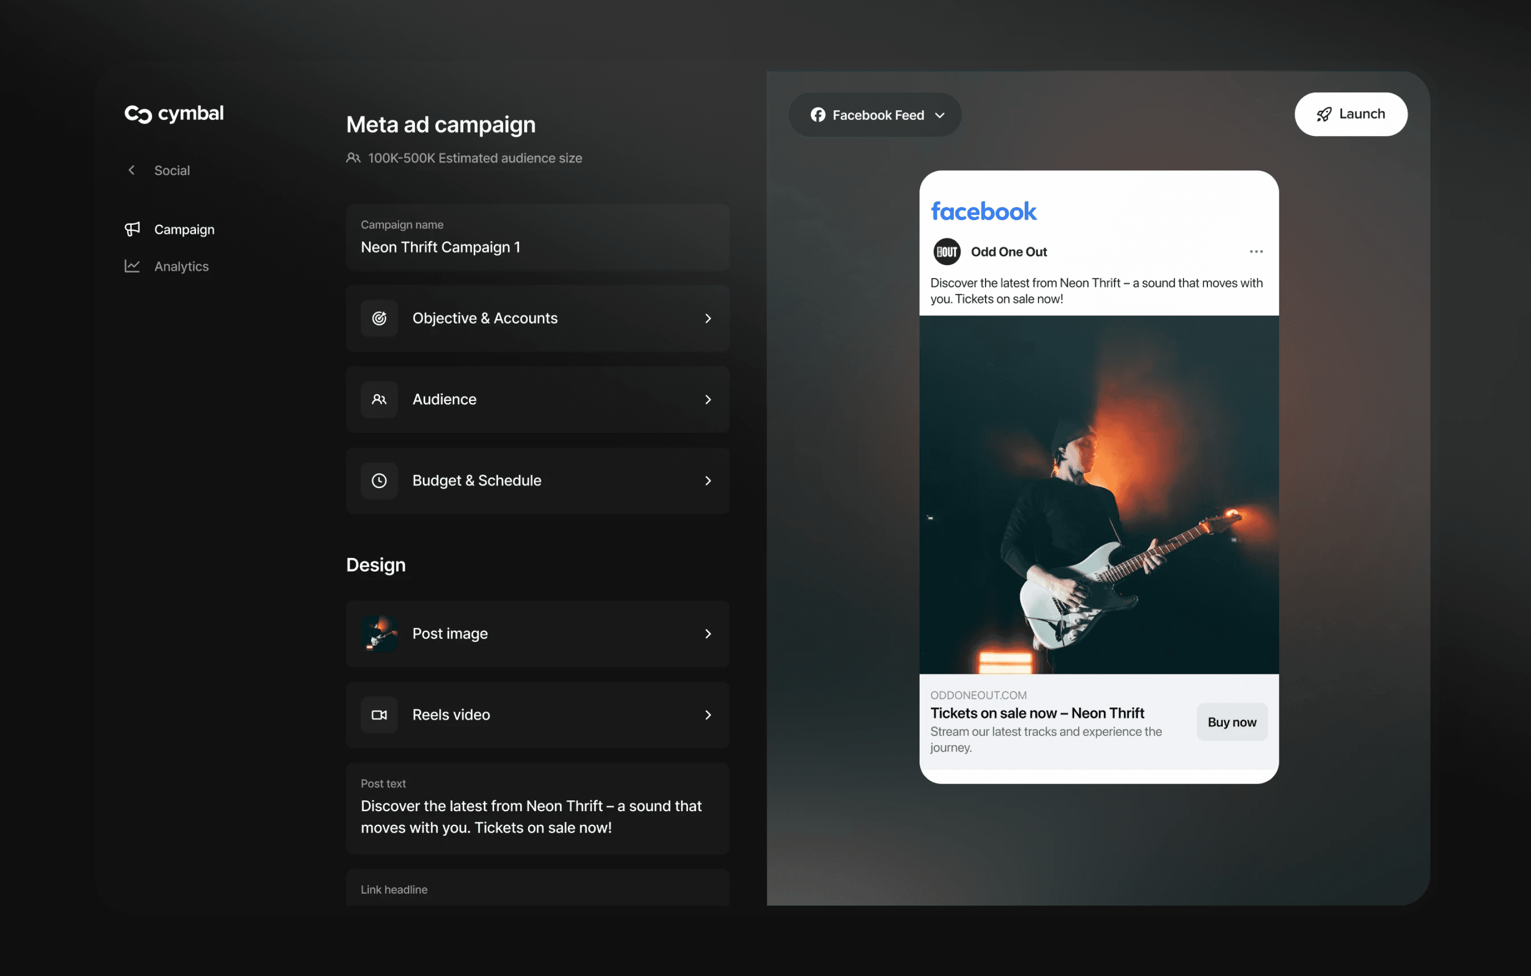
Task: Click the Cymbal logo icon
Action: click(138, 114)
